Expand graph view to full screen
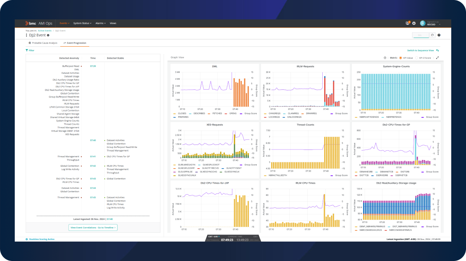The height and width of the screenshot is (261, 466). [438, 57]
